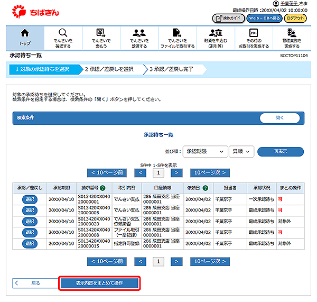Click screen ID SCCTOP11104

click(x=294, y=56)
